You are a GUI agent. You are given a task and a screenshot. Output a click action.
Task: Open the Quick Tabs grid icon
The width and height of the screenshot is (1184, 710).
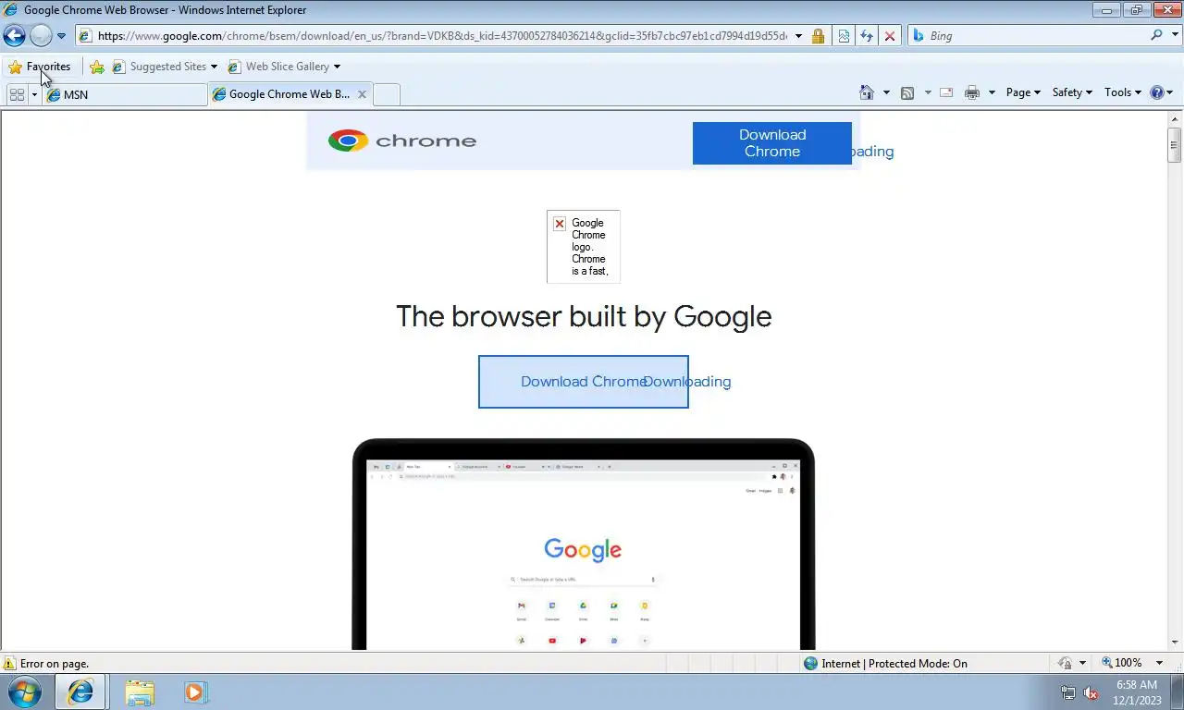click(17, 94)
